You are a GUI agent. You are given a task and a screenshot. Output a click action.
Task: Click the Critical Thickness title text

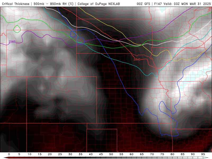[x=16, y=4]
